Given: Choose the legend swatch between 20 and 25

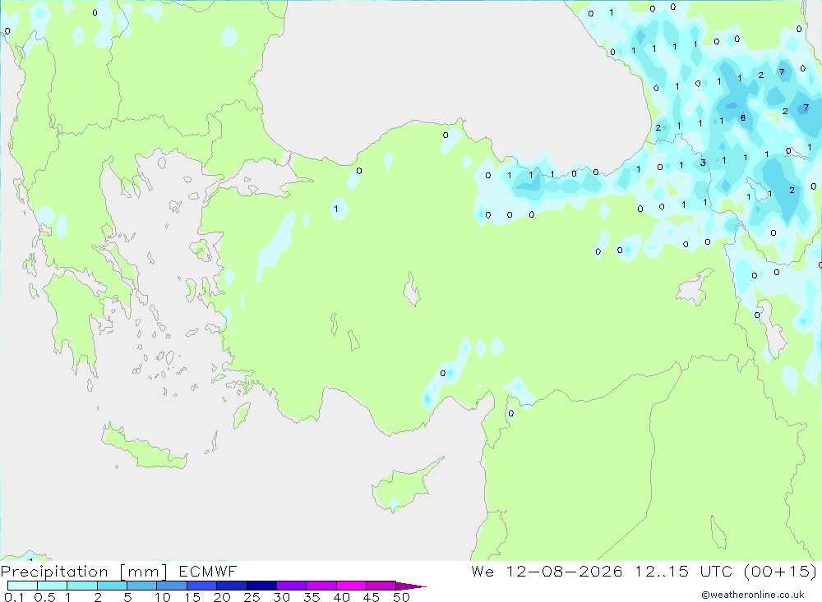Looking at the screenshot, I should coord(231,586).
